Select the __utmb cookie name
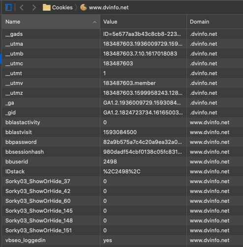Screen dimensions: 243x247 click(x=14, y=54)
